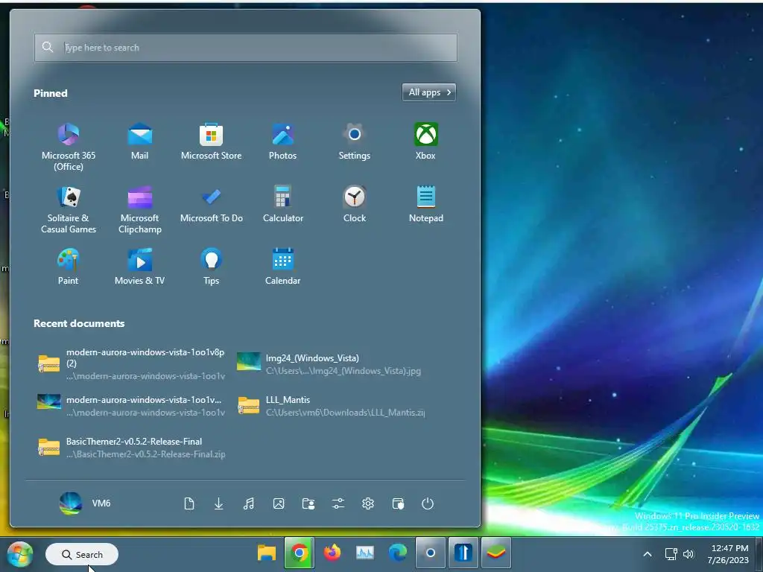Open the Documents folder shortcut icon

pos(189,503)
